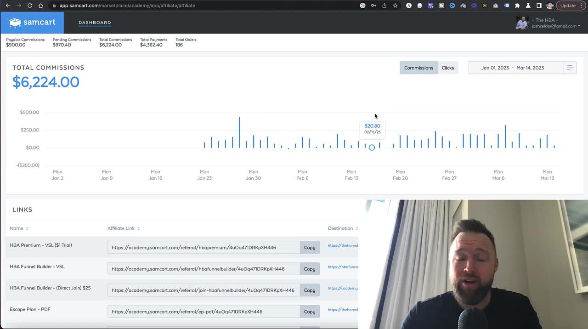Click the lock icon beside the URL
Screen dimensions: 588x329
click(x=54, y=6)
